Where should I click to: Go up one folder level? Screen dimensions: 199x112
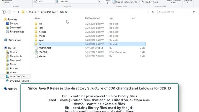point(18,12)
